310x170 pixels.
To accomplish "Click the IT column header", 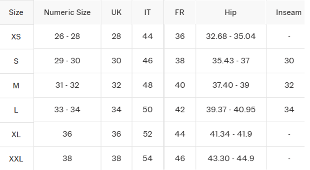I will click(148, 12).
